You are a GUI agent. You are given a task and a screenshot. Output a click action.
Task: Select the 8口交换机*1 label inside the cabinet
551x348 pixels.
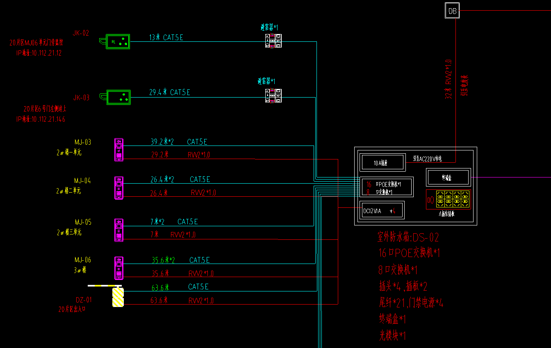coord(380,191)
